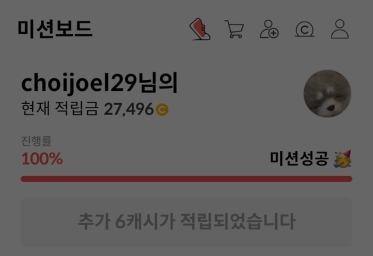
Task: Click the 진행률 label
Action: [x=36, y=141]
